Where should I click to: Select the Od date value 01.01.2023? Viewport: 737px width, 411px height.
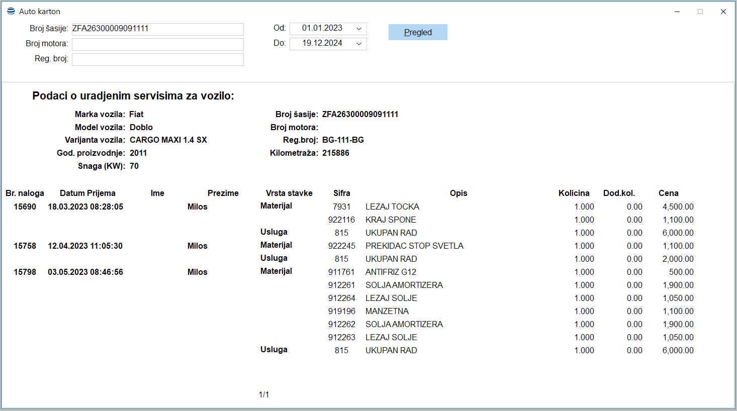tap(322, 29)
